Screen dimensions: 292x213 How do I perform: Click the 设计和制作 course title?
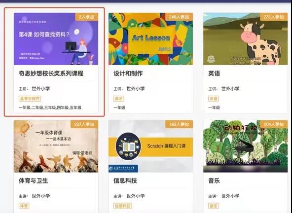click(x=128, y=73)
